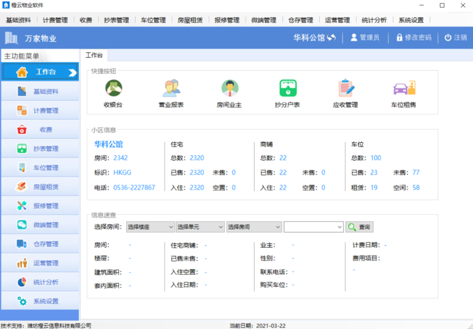Open the 营业报表 business report icon
Screen dimensions: 473x329
(171, 89)
